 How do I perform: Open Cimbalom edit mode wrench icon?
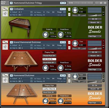(5, 9)
